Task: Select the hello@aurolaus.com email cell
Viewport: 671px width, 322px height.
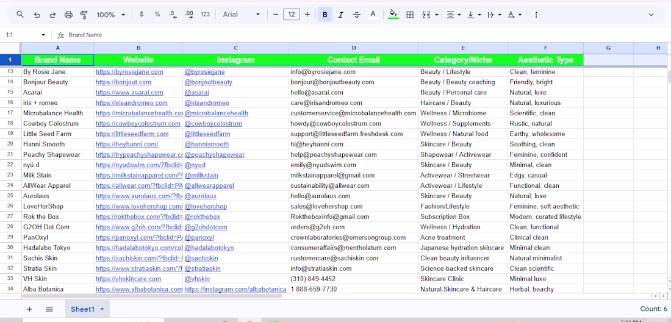Action: pos(353,196)
